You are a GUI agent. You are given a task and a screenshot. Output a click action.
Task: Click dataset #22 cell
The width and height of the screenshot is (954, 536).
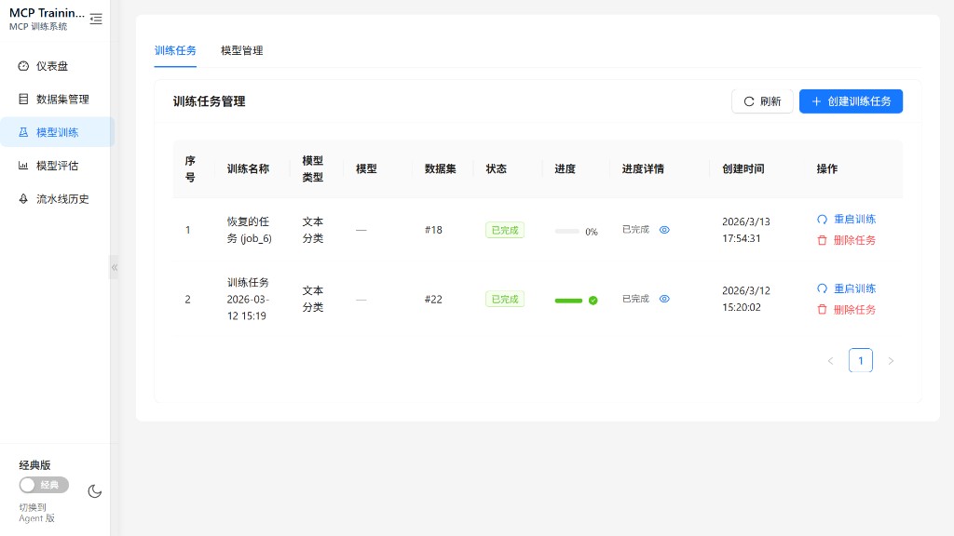(x=433, y=299)
